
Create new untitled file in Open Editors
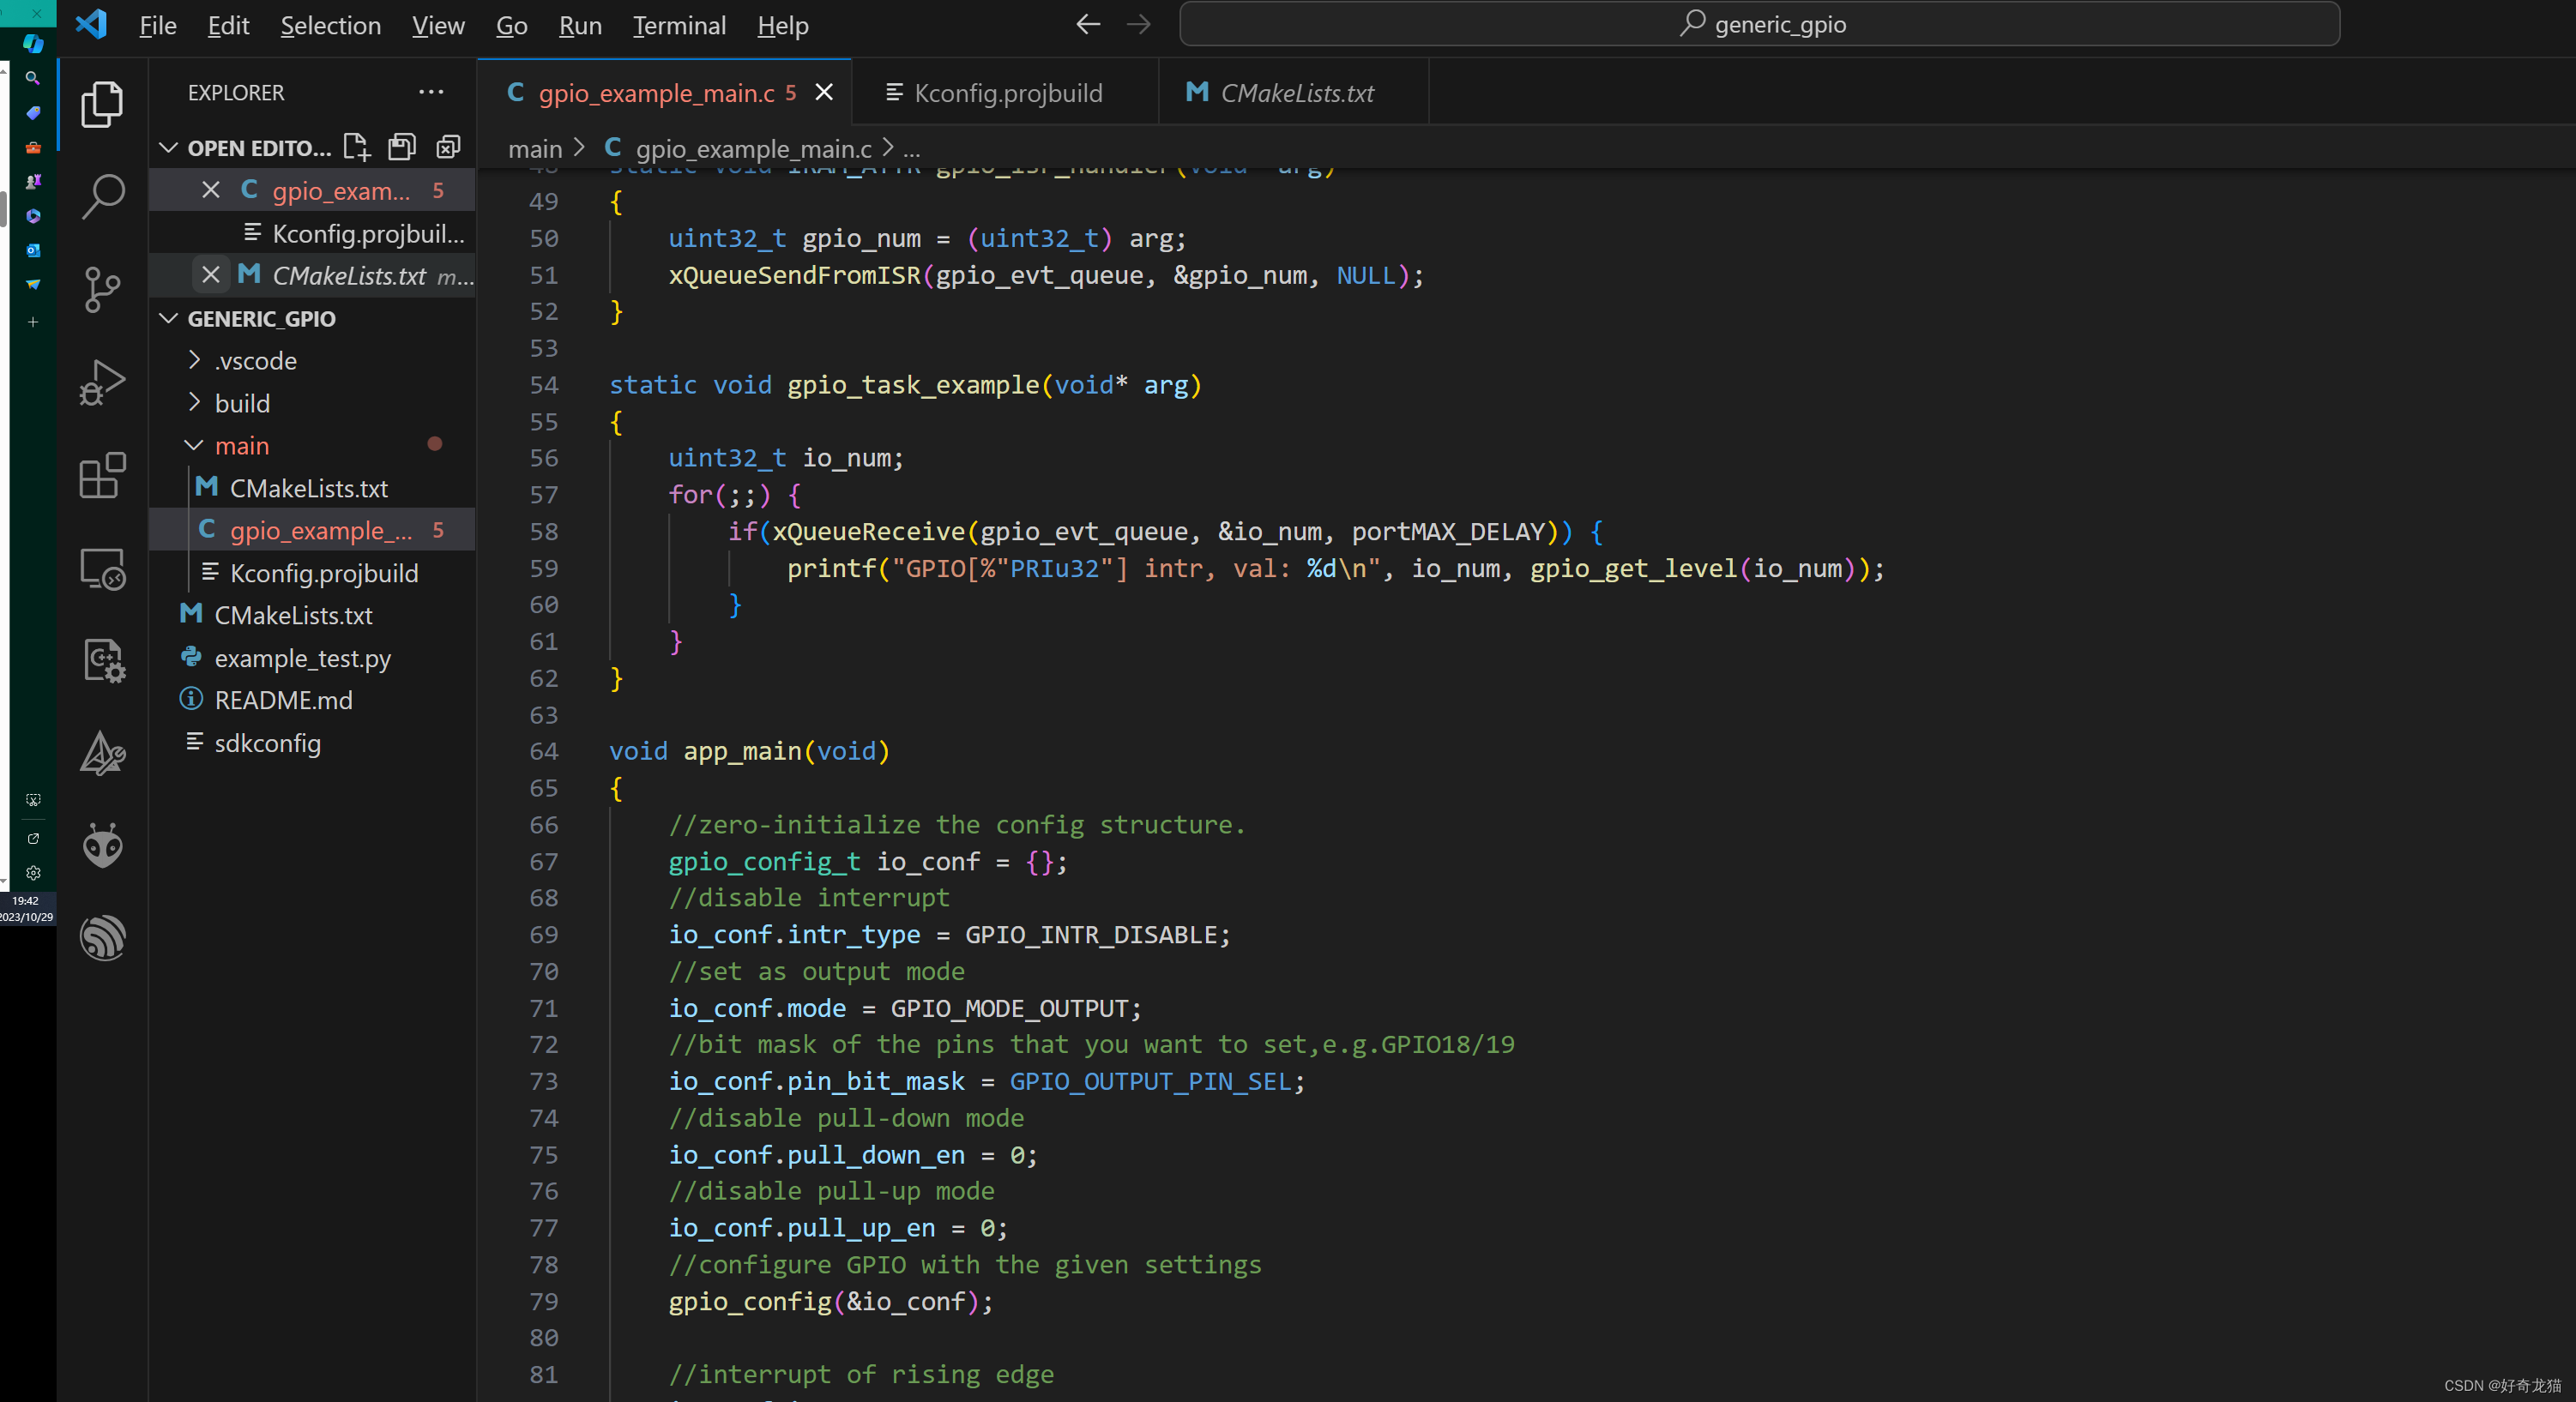click(x=356, y=147)
